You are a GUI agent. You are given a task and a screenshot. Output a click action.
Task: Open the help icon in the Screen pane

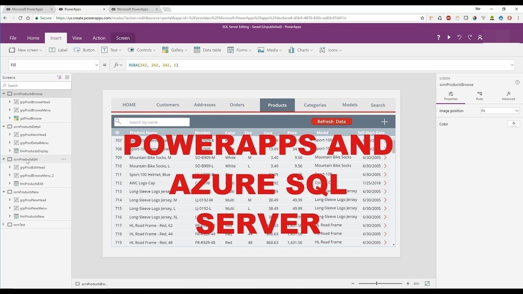(x=517, y=82)
